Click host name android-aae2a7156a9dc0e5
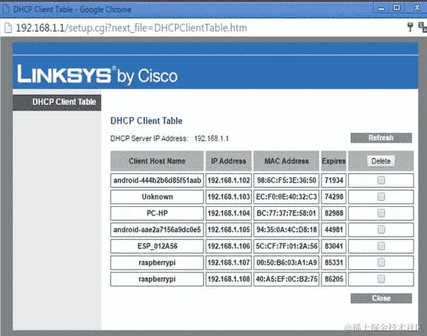Screen dimensions: 427x336 157,230
